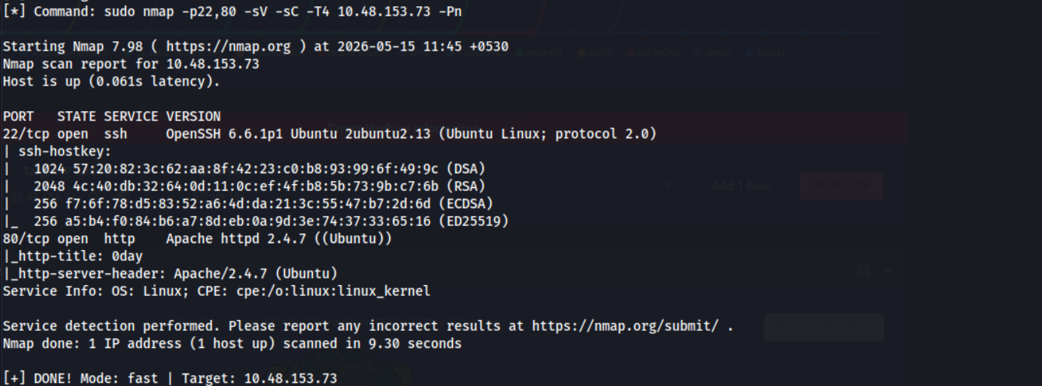The width and height of the screenshot is (1042, 386).
Task: Click the 80/tcp open http row
Action: click(197, 238)
